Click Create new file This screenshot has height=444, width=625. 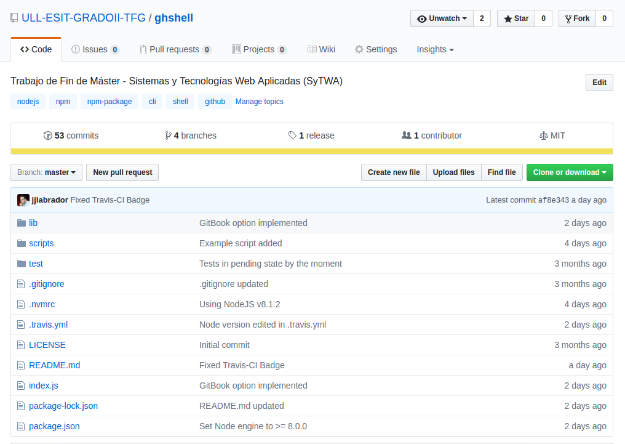tap(394, 172)
